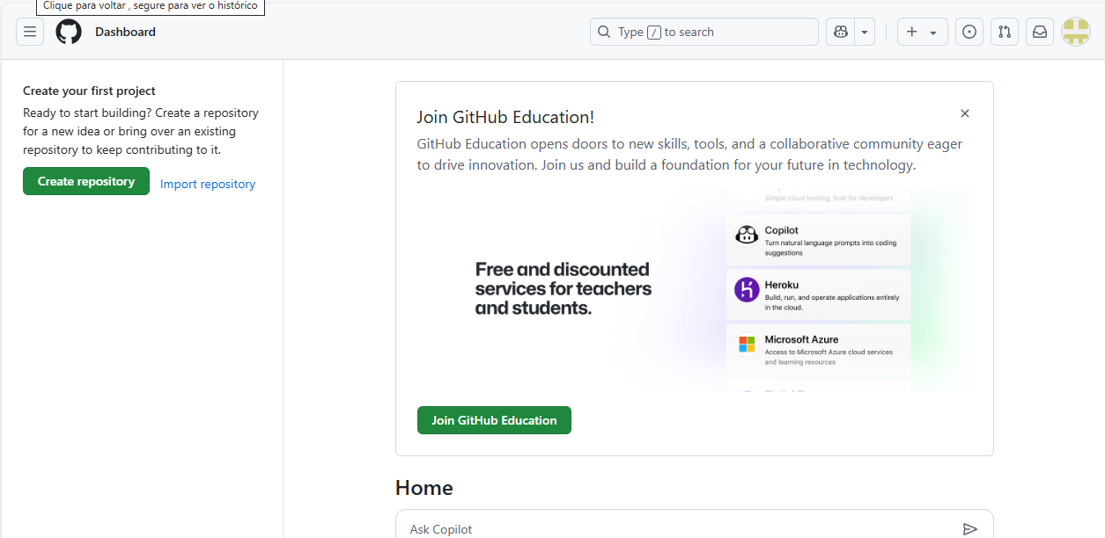Follow the Import repository link

click(x=208, y=184)
